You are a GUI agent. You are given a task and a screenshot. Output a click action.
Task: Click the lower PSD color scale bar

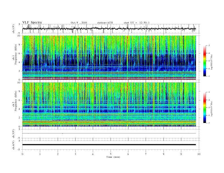(205, 108)
